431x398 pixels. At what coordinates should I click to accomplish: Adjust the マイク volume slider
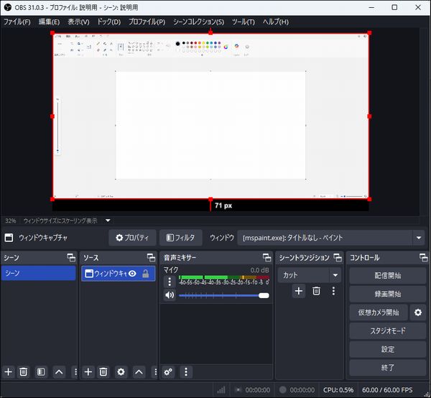(x=224, y=295)
